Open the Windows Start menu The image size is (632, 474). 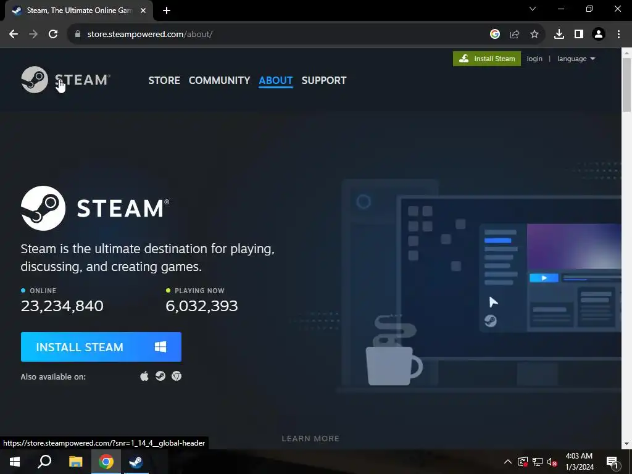pyautogui.click(x=15, y=462)
